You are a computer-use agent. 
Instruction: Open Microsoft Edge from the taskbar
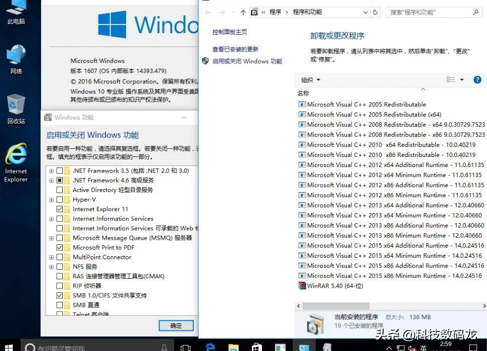click(210, 347)
